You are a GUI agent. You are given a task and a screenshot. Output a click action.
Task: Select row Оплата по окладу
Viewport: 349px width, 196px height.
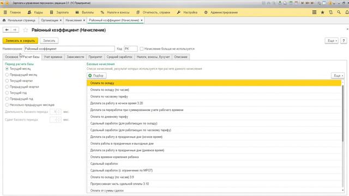(x=214, y=83)
